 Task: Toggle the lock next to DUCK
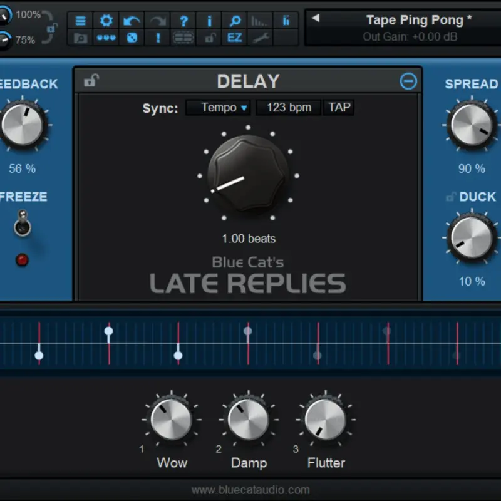pos(450,196)
